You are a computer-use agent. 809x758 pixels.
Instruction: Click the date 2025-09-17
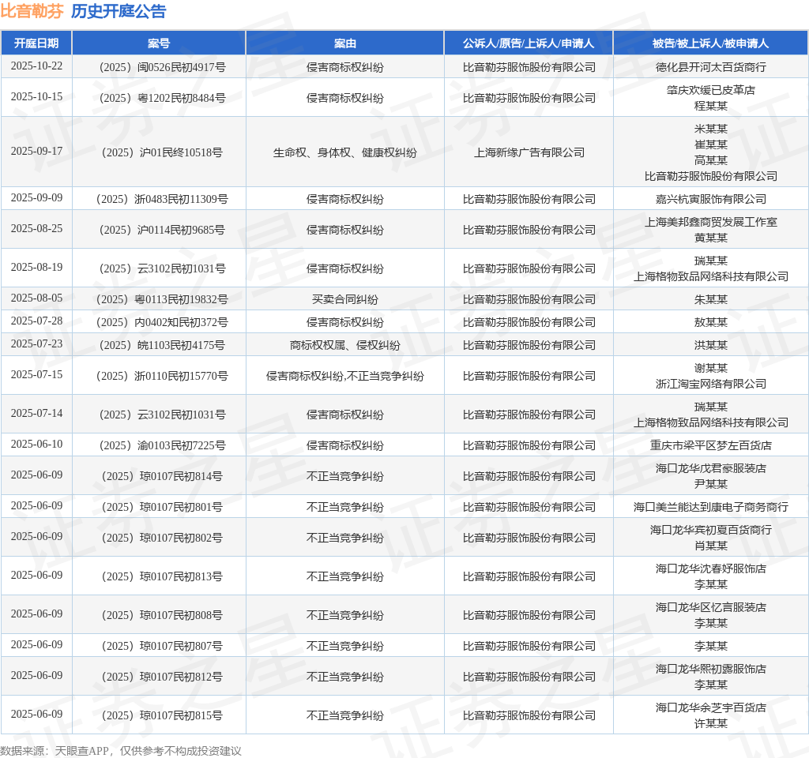click(36, 151)
